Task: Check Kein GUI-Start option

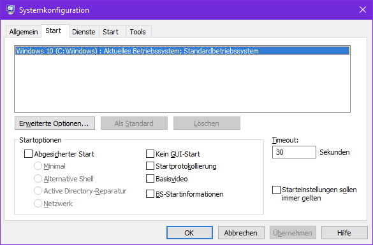Action: (150, 153)
